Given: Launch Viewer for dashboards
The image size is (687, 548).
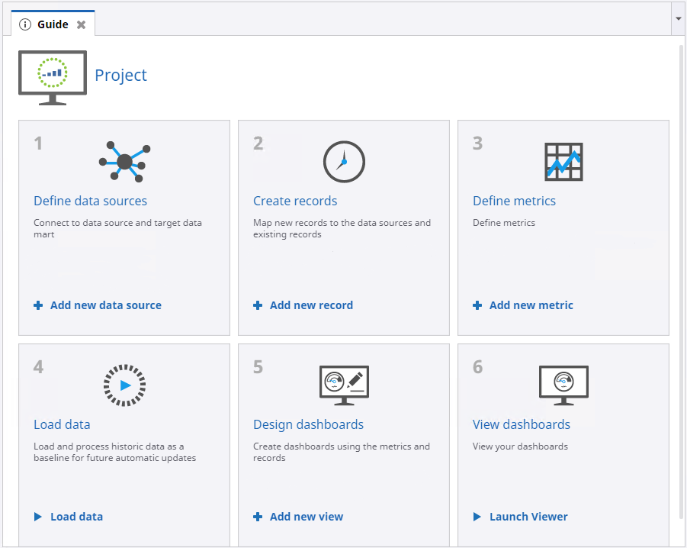Looking at the screenshot, I should tap(528, 517).
